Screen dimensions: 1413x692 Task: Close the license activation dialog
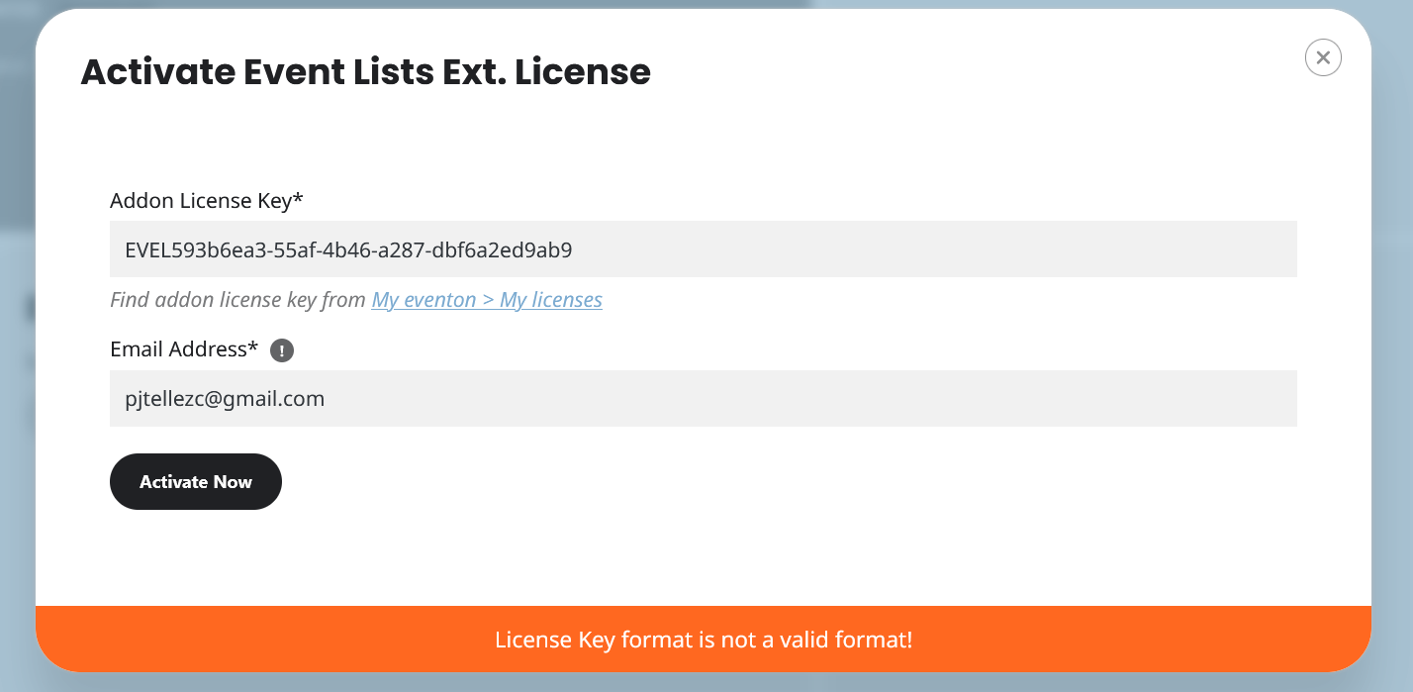pyautogui.click(x=1323, y=57)
